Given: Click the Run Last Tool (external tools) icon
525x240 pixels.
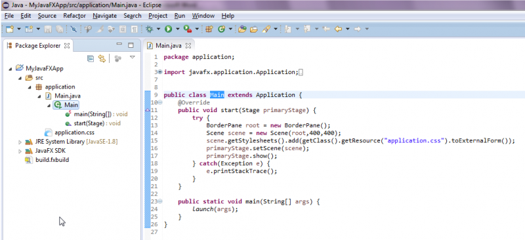Looking at the screenshot, I should pyautogui.click(x=188, y=30).
